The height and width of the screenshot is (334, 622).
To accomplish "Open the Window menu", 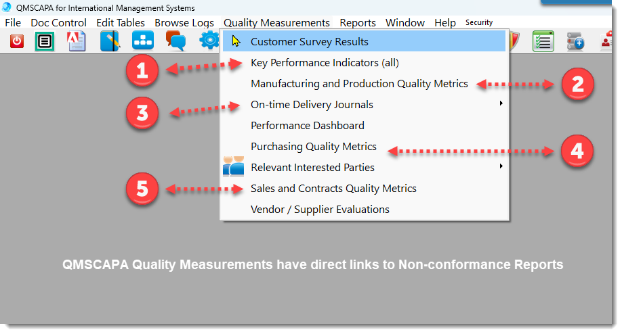I will point(405,22).
